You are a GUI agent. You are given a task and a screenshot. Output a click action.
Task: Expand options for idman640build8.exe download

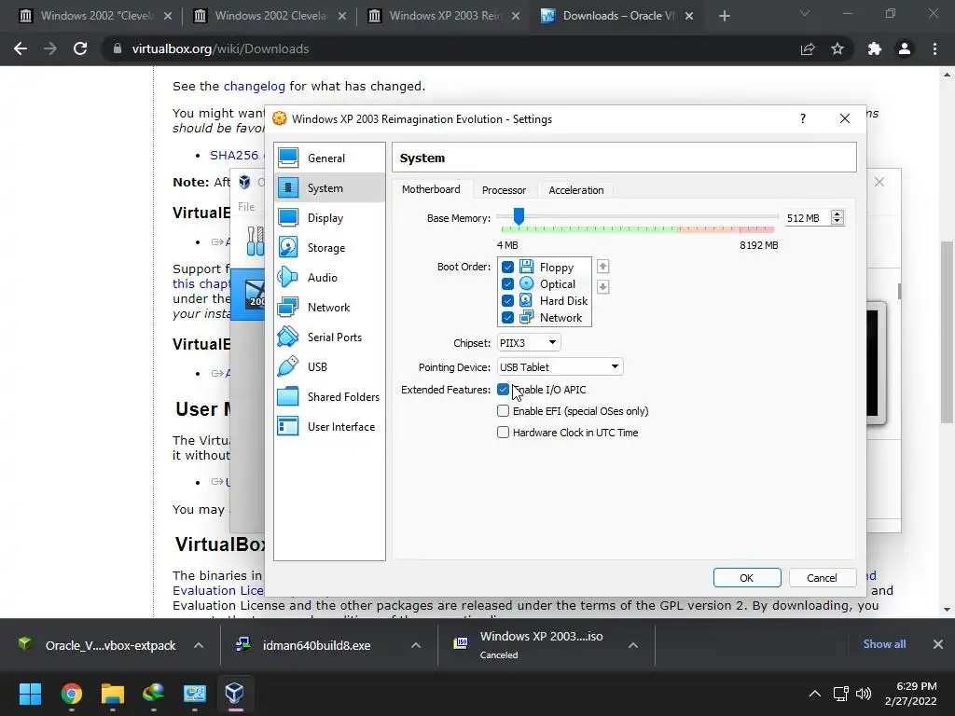coord(415,645)
